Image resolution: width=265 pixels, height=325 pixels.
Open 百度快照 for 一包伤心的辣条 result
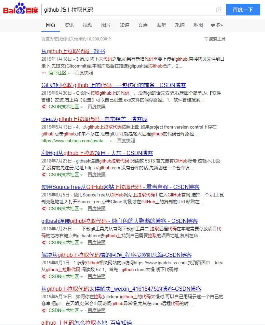(96, 107)
